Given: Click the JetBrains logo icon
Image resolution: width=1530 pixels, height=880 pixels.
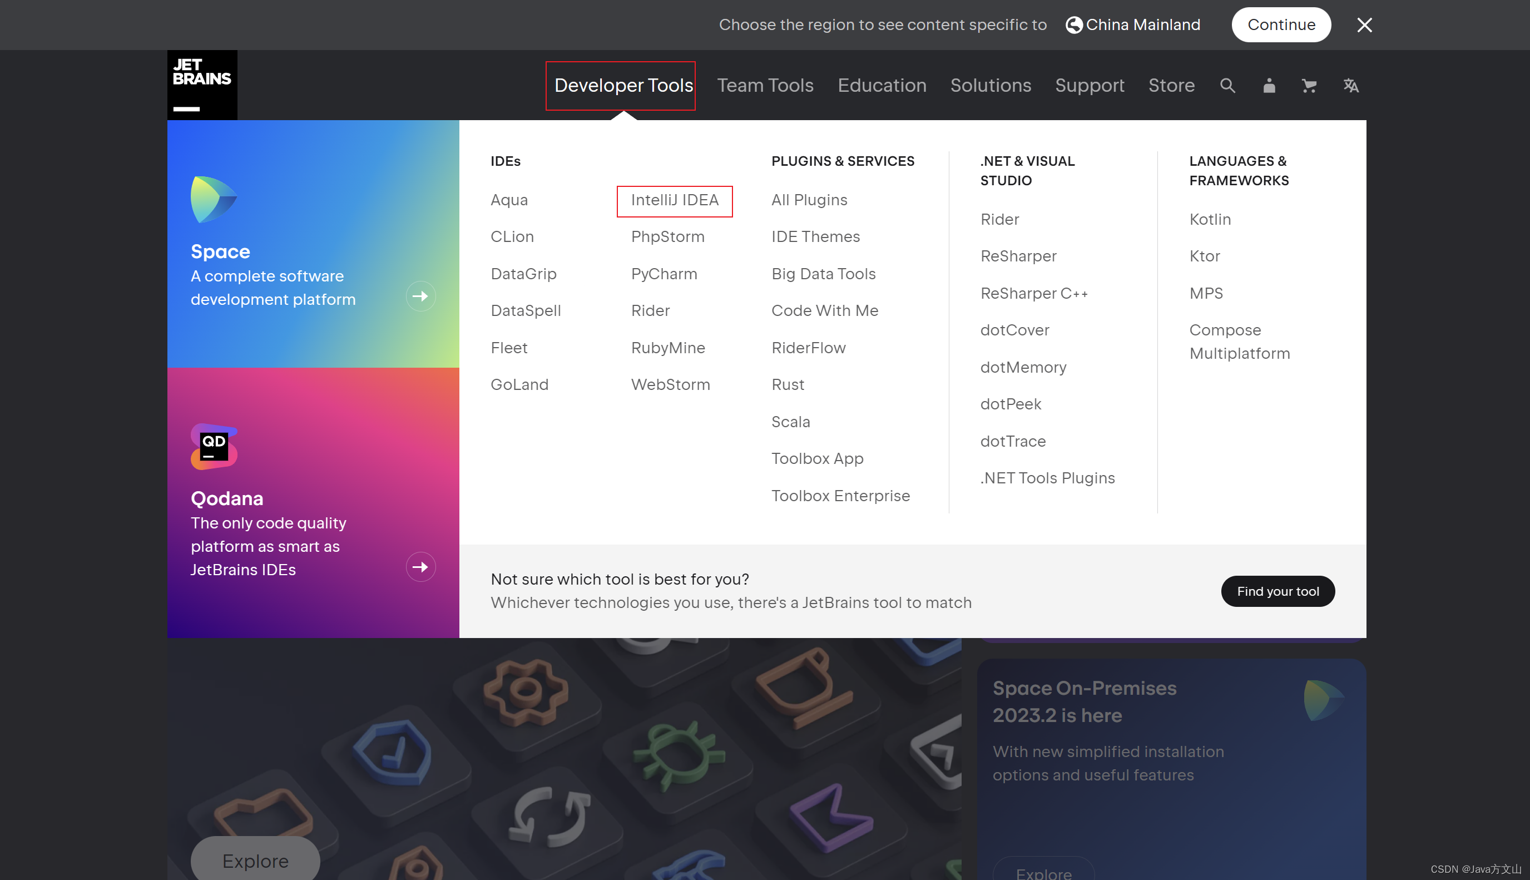Looking at the screenshot, I should tap(202, 85).
